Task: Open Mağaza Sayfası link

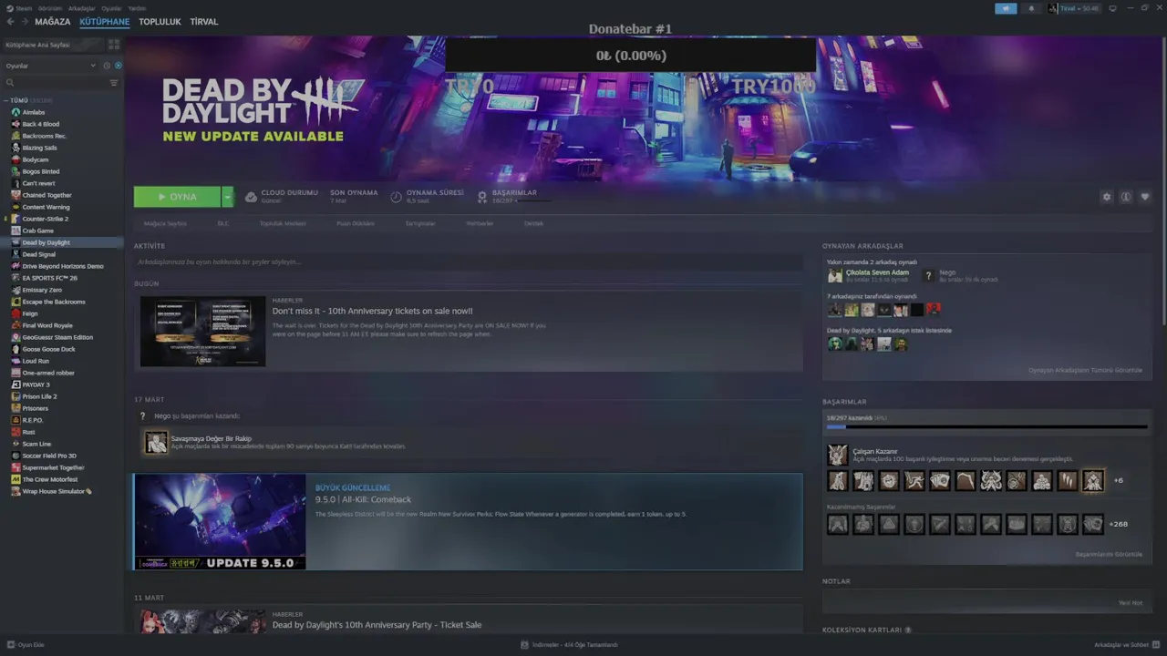Action: [x=165, y=223]
